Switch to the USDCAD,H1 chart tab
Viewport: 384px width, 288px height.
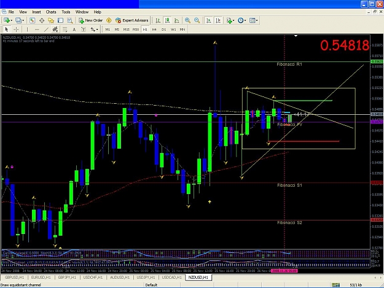click(171, 278)
